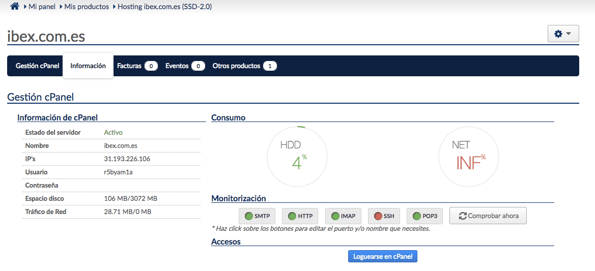Click Loguearse en cPanel button
595x271 pixels.
pyautogui.click(x=383, y=257)
